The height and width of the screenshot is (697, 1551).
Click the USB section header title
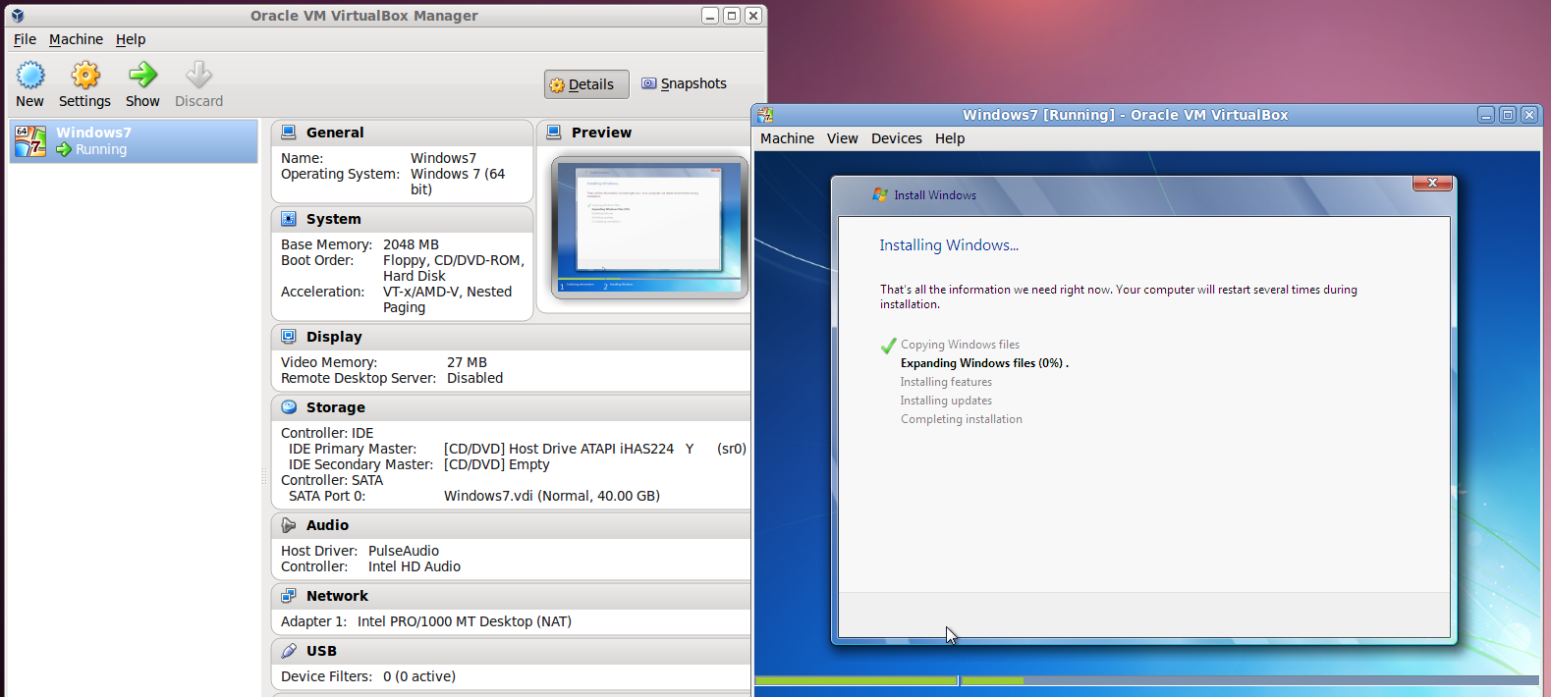(321, 651)
